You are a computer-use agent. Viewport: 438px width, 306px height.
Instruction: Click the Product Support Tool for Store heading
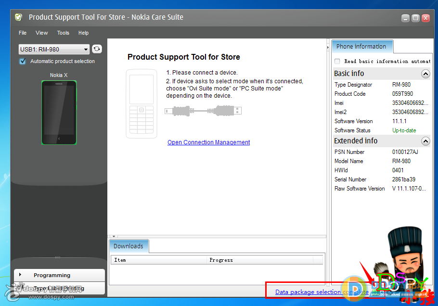184,57
